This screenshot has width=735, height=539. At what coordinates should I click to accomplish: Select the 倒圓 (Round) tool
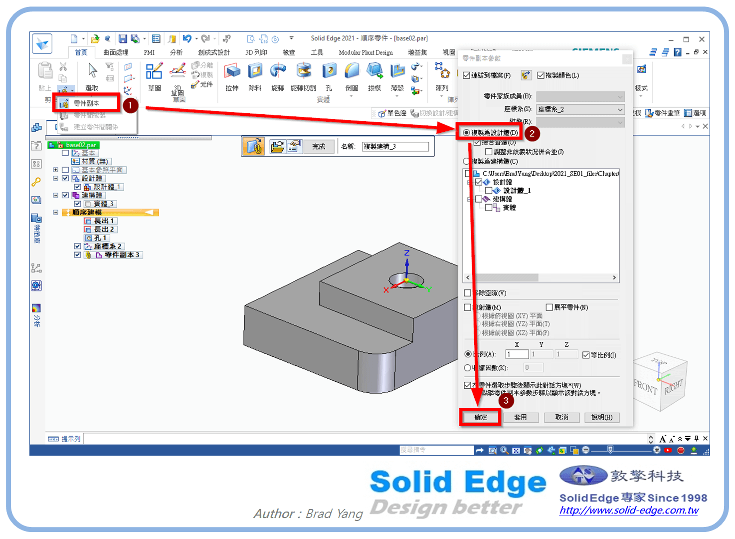tap(352, 76)
